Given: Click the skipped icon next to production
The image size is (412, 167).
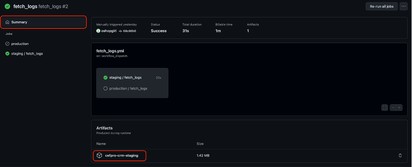Looking at the screenshot, I should pos(7,44).
